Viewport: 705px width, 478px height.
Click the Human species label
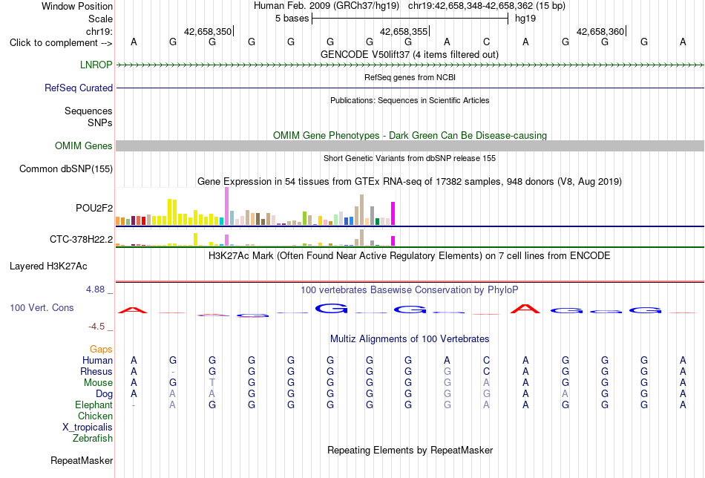pyautogui.click(x=97, y=360)
